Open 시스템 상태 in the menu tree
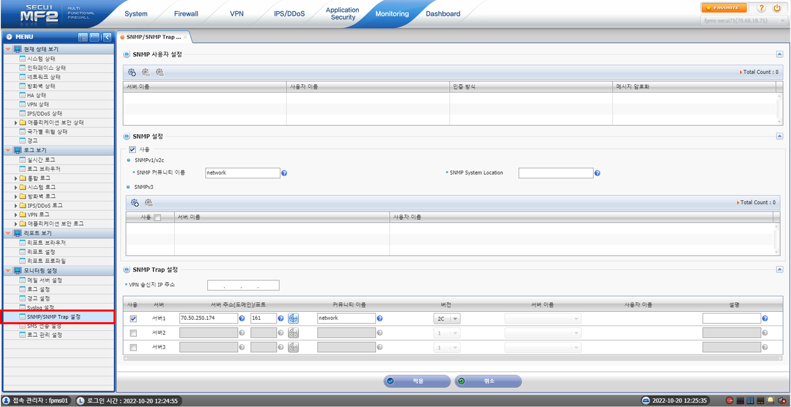 (41, 59)
